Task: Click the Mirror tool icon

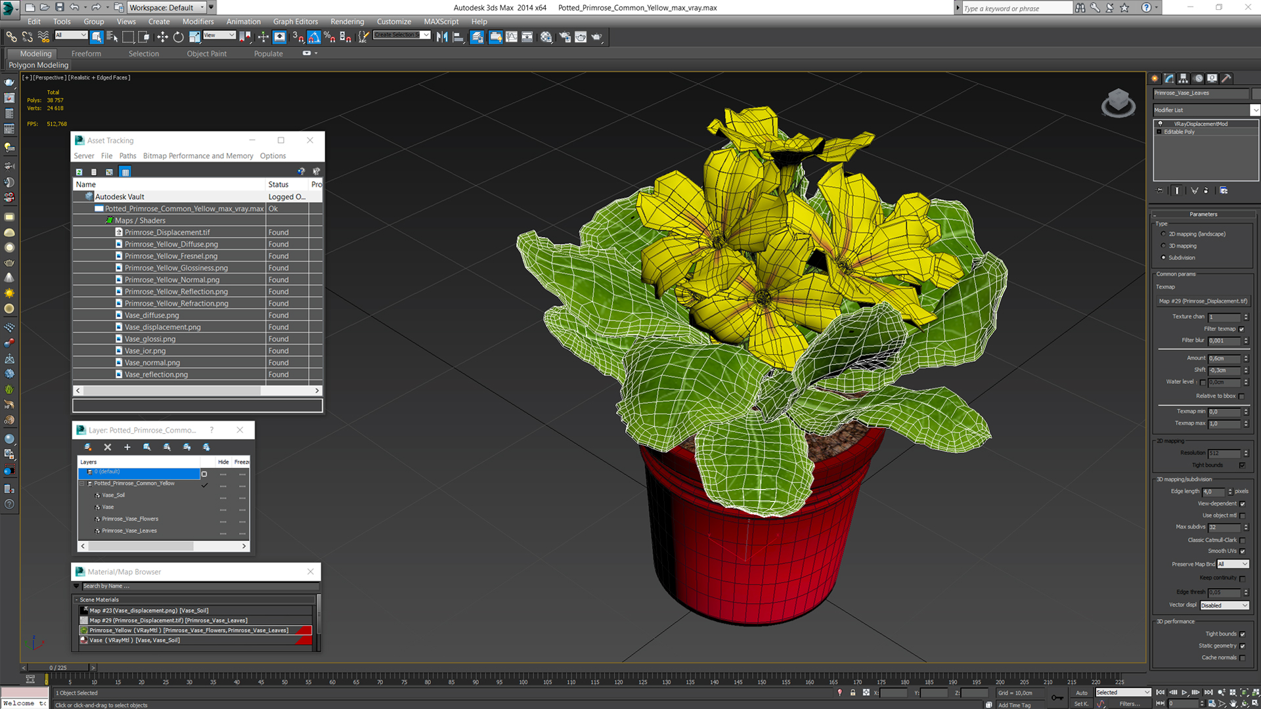Action: [x=442, y=37]
